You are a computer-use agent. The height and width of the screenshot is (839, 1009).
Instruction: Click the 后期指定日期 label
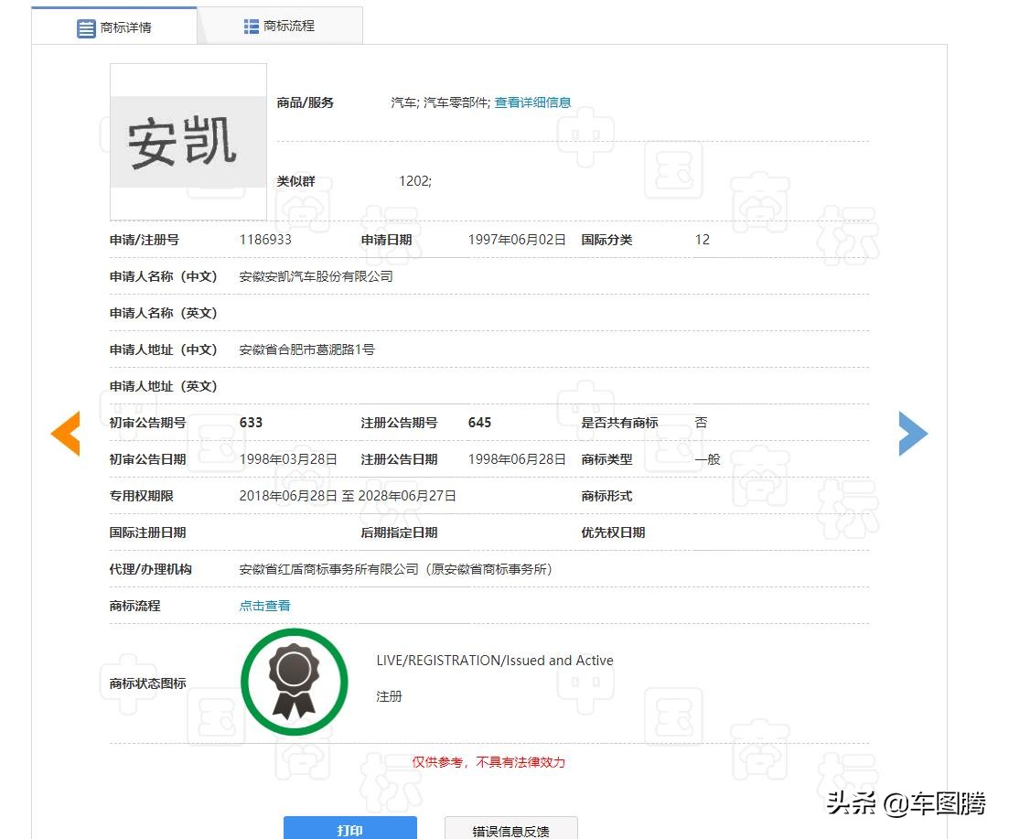tap(399, 532)
